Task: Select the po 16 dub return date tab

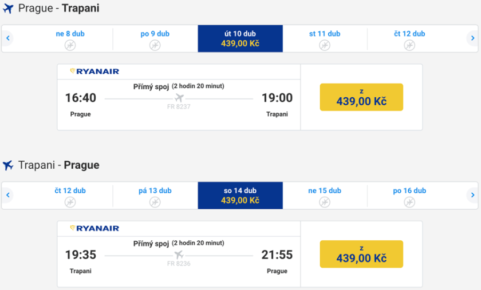Action: (409, 195)
